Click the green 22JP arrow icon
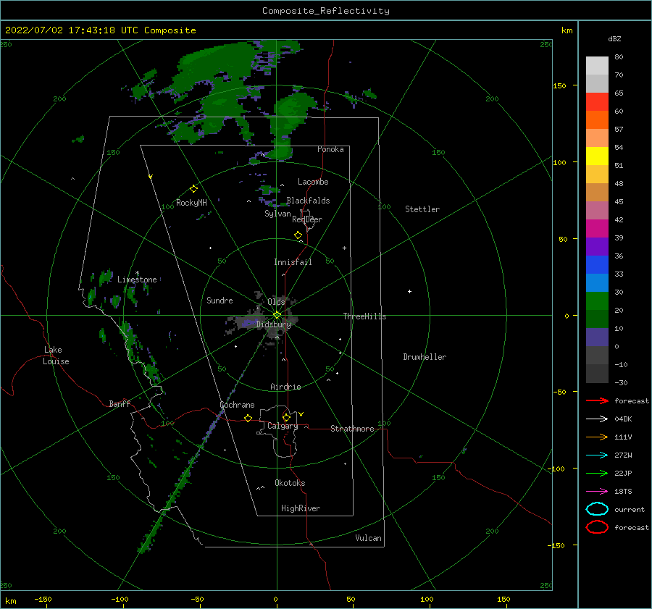The image size is (652, 609). (597, 473)
